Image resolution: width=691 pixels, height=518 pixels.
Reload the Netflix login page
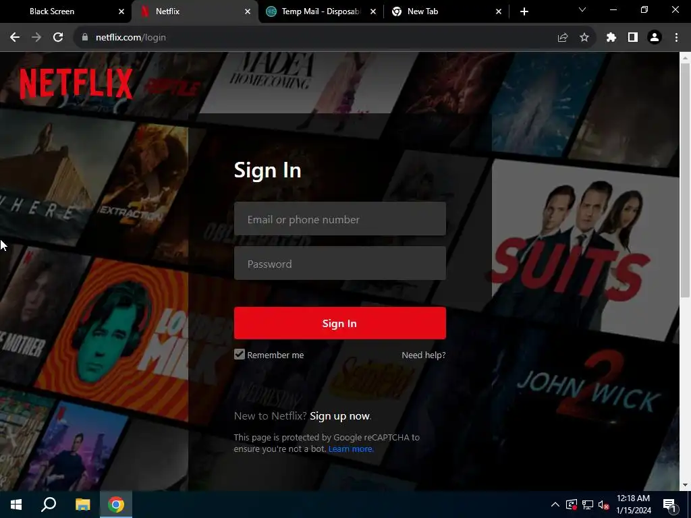pyautogui.click(x=58, y=38)
